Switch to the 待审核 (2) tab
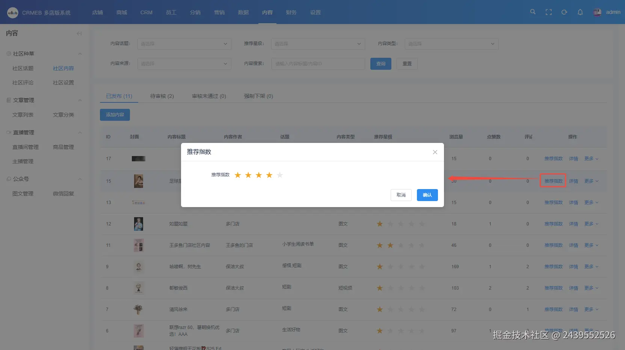The height and width of the screenshot is (350, 625). click(162, 96)
